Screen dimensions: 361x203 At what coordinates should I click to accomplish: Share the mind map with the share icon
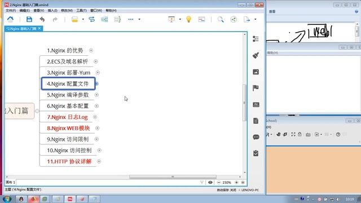point(234,19)
